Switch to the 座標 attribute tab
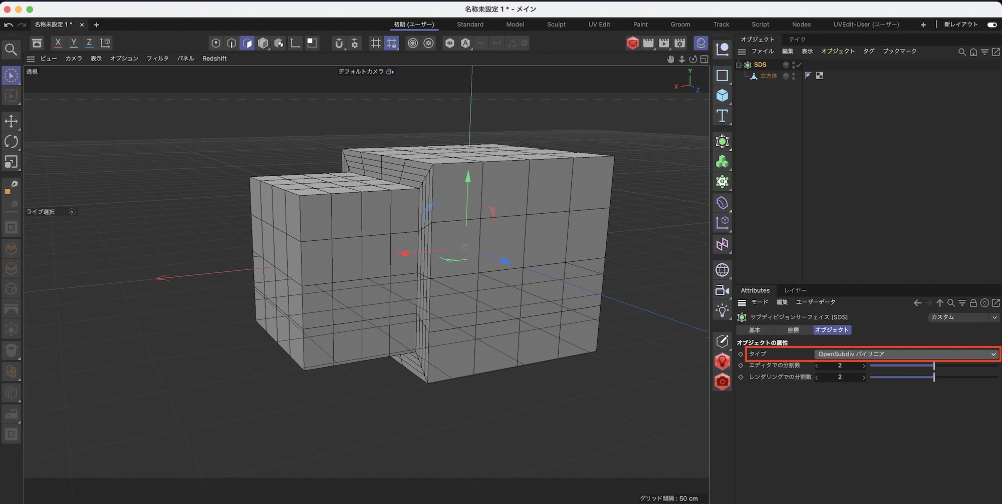Screen dimensions: 1002x504 coord(793,330)
